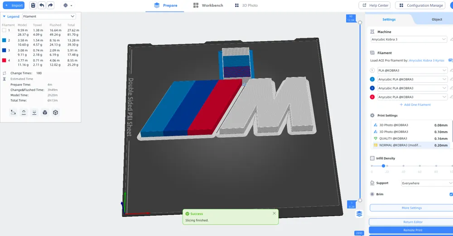The image size is (453, 236).
Task: Click the Filament section spool icon
Action: 372,53
